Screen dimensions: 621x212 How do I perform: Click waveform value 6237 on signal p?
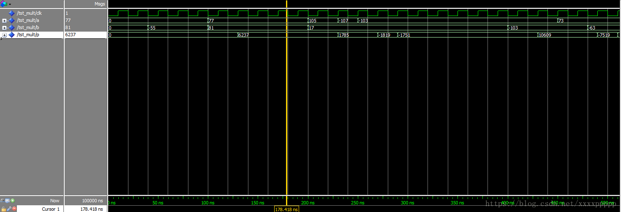point(244,35)
